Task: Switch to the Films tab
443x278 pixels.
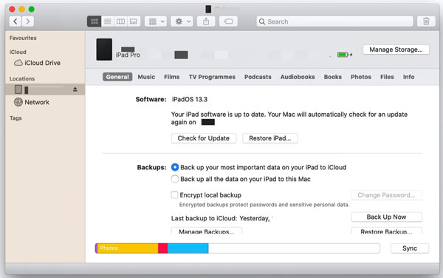Action: click(x=172, y=77)
